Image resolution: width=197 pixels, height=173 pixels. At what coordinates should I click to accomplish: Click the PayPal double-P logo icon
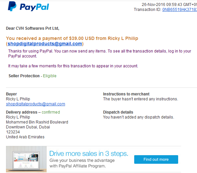pyautogui.click(x=12, y=6)
